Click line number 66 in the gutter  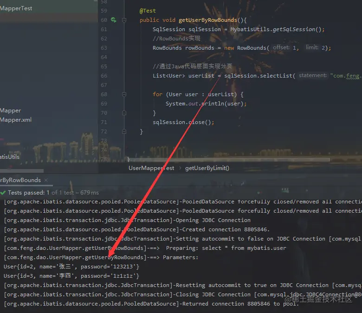tap(104, 76)
